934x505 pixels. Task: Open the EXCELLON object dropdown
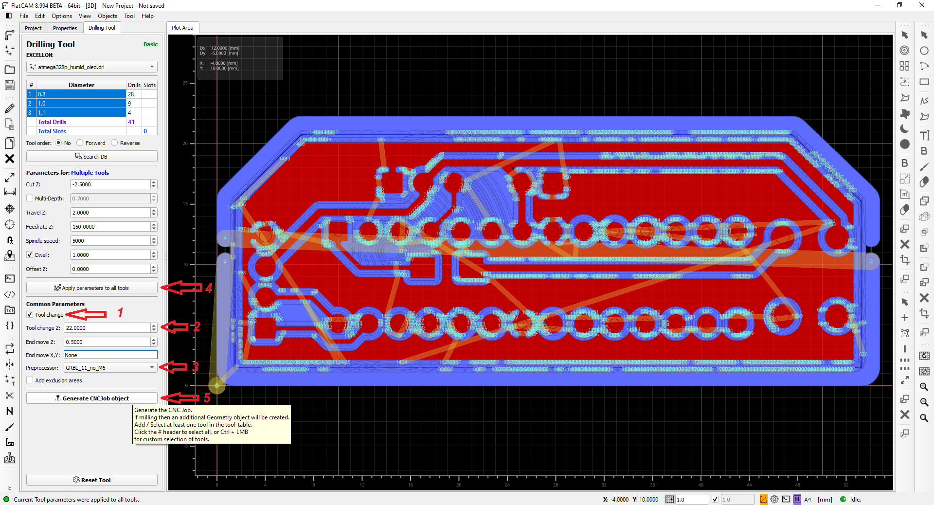tap(92, 67)
